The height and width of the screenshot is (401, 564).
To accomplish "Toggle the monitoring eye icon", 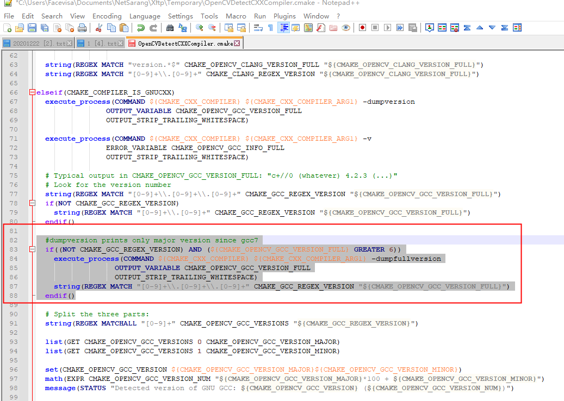I will (346, 28).
